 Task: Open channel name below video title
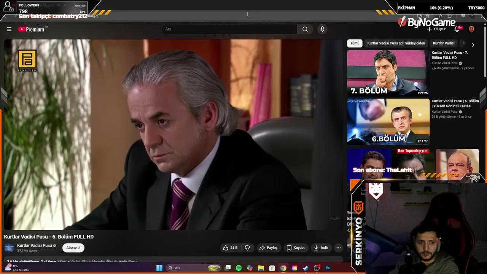pyautogui.click(x=34, y=245)
